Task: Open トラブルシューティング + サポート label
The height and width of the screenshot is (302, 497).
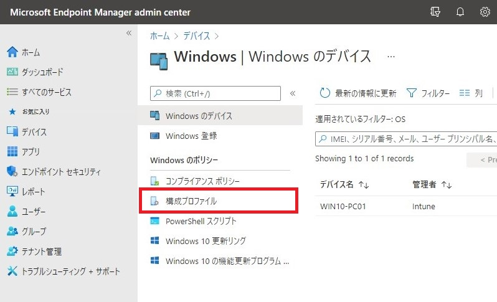Action: [70, 271]
